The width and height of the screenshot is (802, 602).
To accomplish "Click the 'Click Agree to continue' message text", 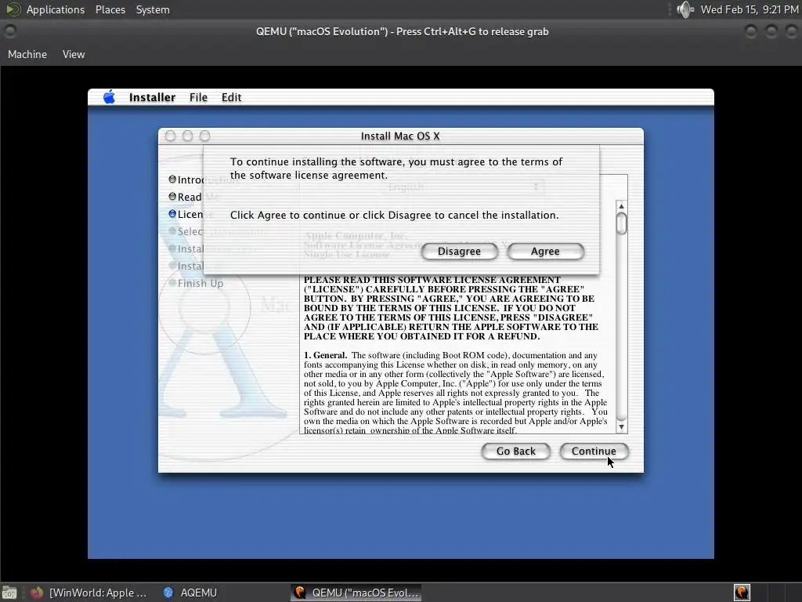I will (x=395, y=215).
